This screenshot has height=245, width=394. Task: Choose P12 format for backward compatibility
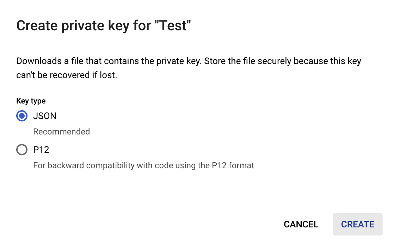(x=22, y=150)
